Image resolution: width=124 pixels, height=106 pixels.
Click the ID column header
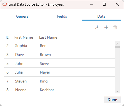[x=8, y=37]
